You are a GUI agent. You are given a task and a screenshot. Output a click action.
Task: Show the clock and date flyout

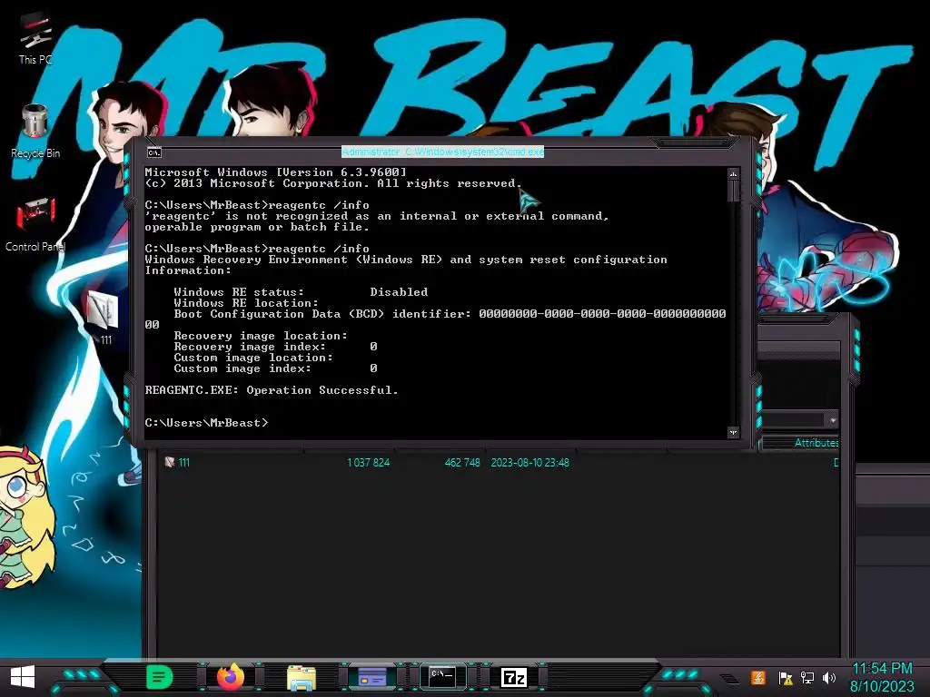(882, 677)
